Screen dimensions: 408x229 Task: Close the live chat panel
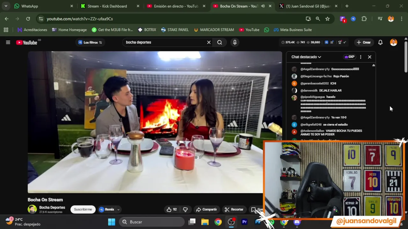pos(369,57)
